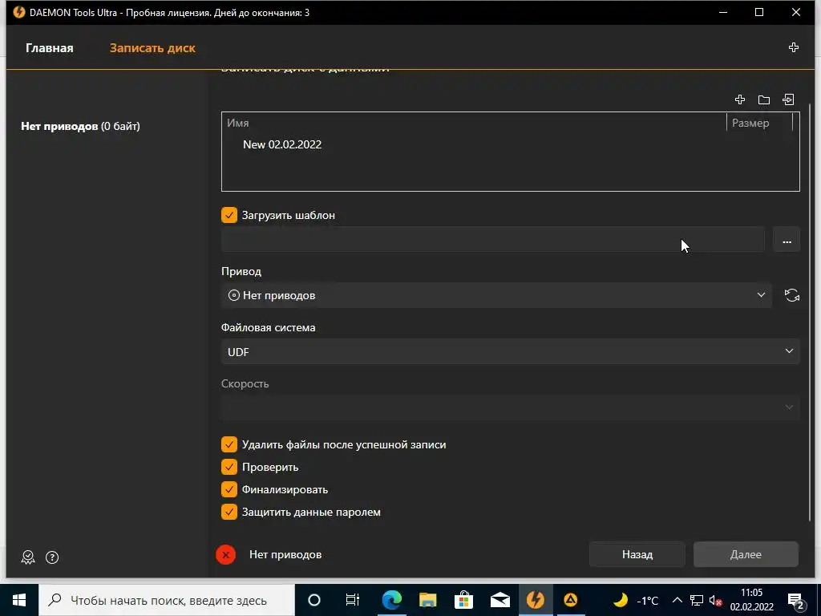Click the add folder icon
This screenshot has width=821, height=616.
(x=764, y=99)
